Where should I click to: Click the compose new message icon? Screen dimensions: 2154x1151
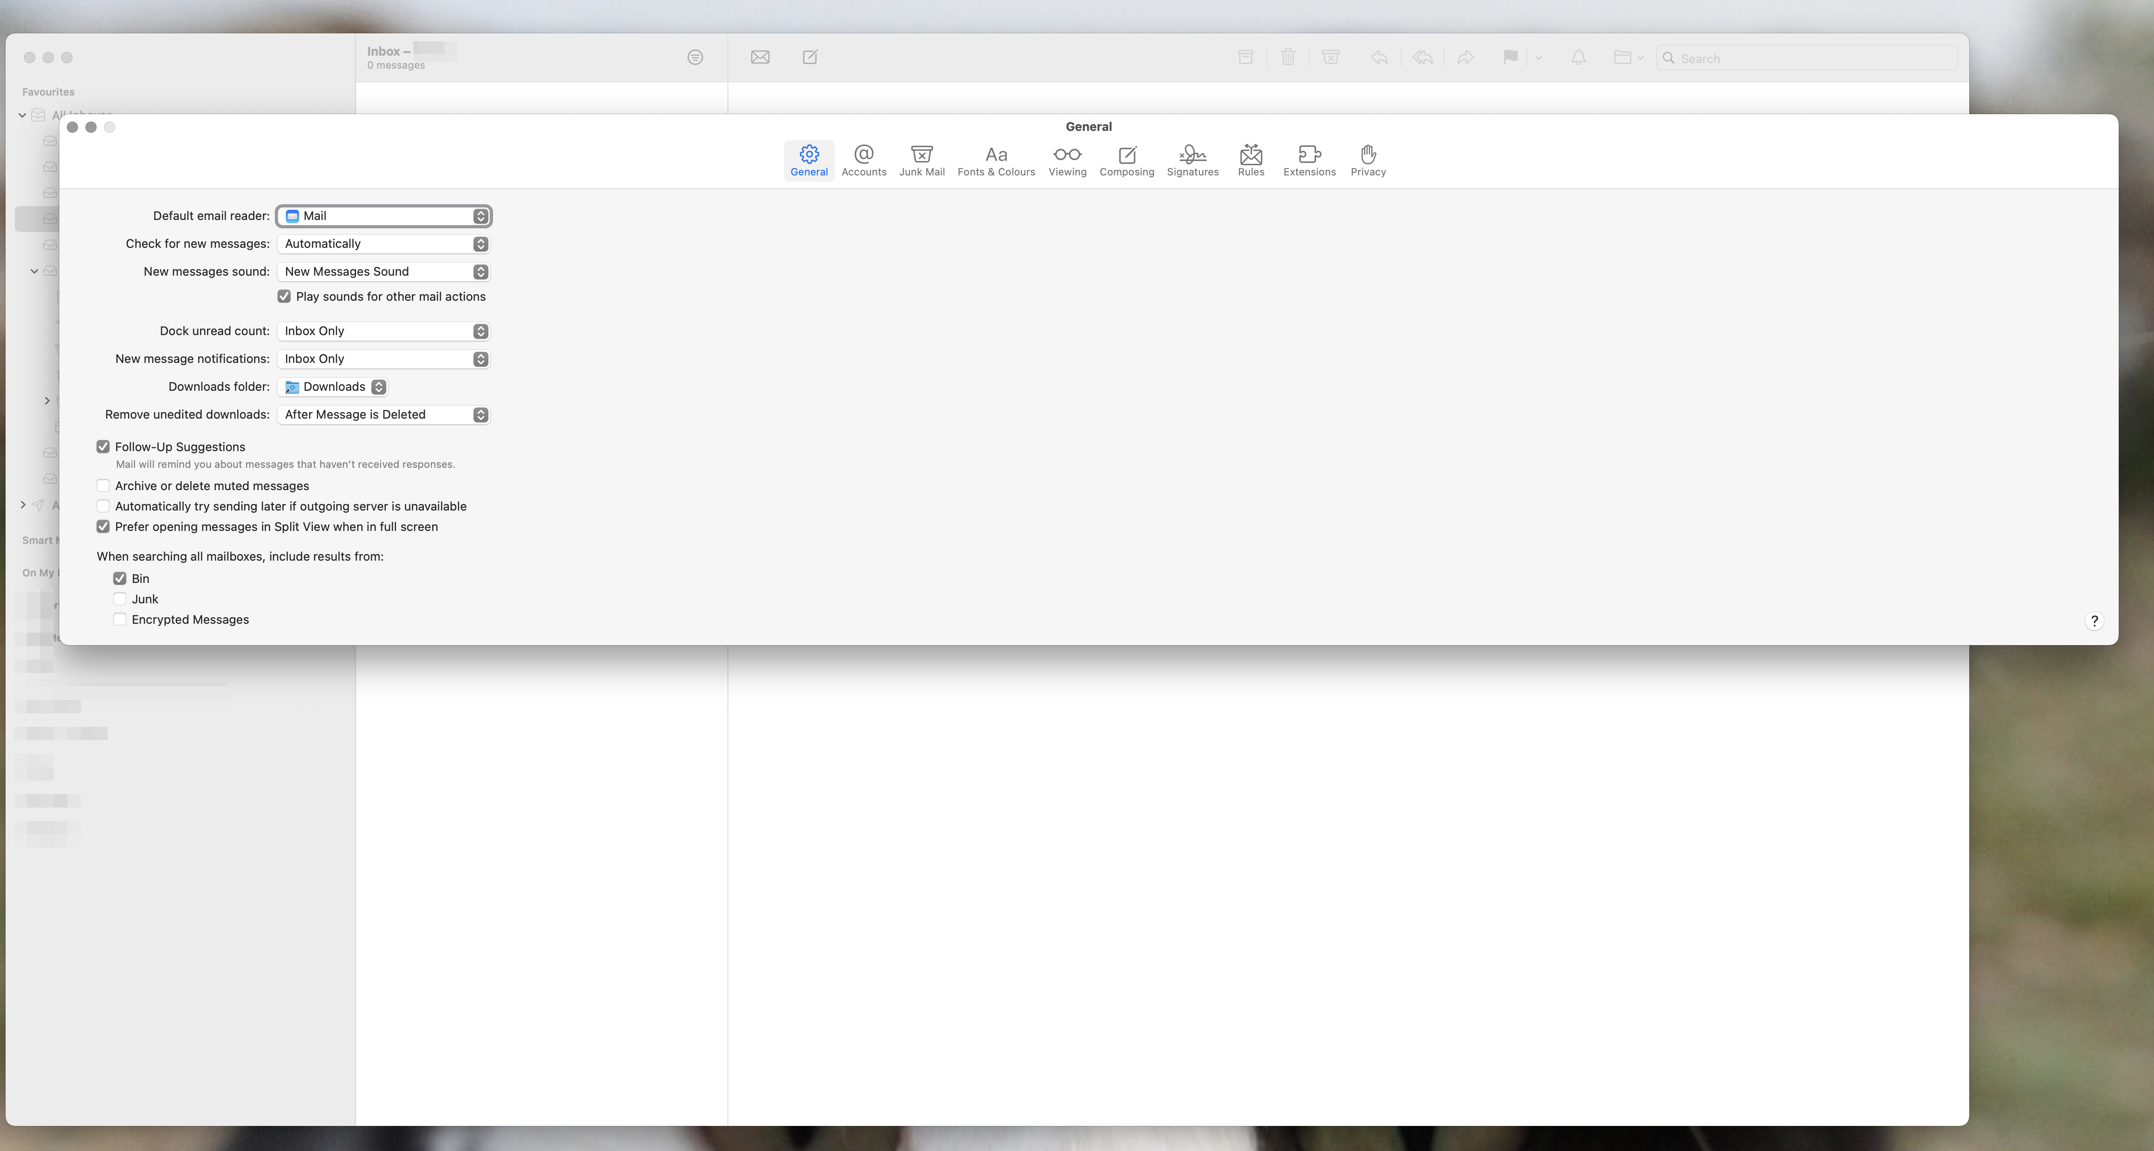pos(810,57)
